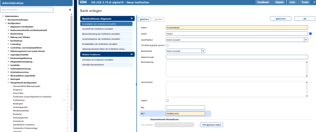The image size is (316, 132).
Task: Star the Terminarten Wiedervorlage entry
Action: coord(68,128)
